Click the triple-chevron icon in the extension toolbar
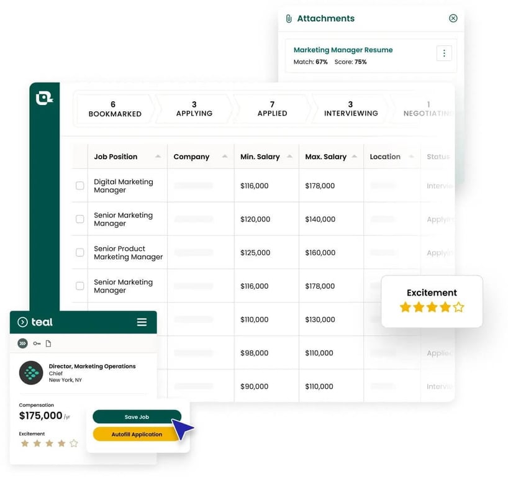Image resolution: width=508 pixels, height=477 pixels. pos(23,343)
